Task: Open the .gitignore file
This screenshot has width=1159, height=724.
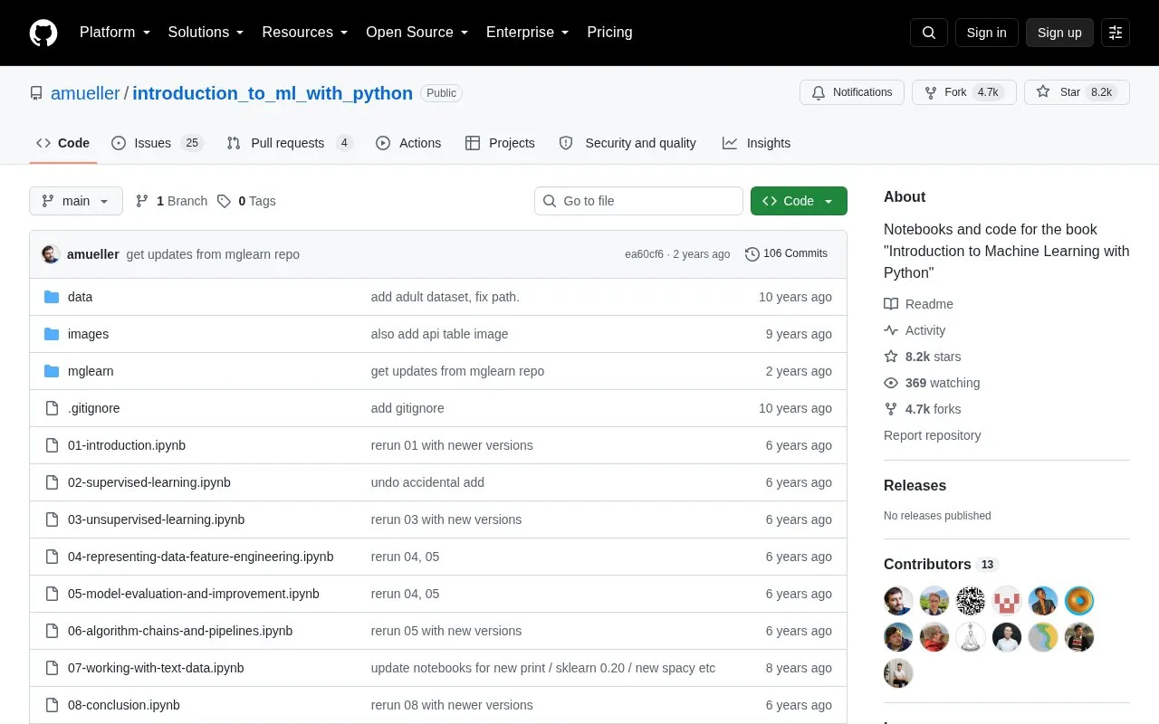Action: pyautogui.click(x=94, y=408)
